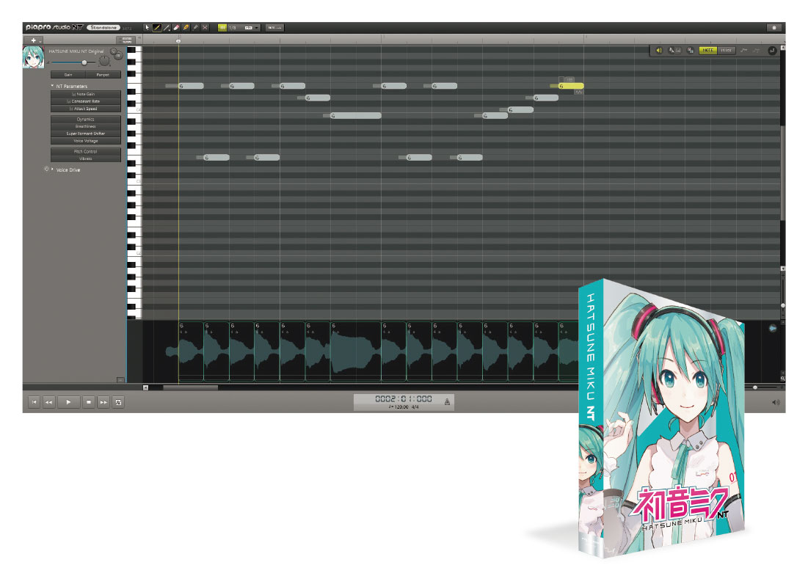Click the horizontal scrollbar thumb
The height and width of the screenshot is (587, 808).
click(x=190, y=387)
